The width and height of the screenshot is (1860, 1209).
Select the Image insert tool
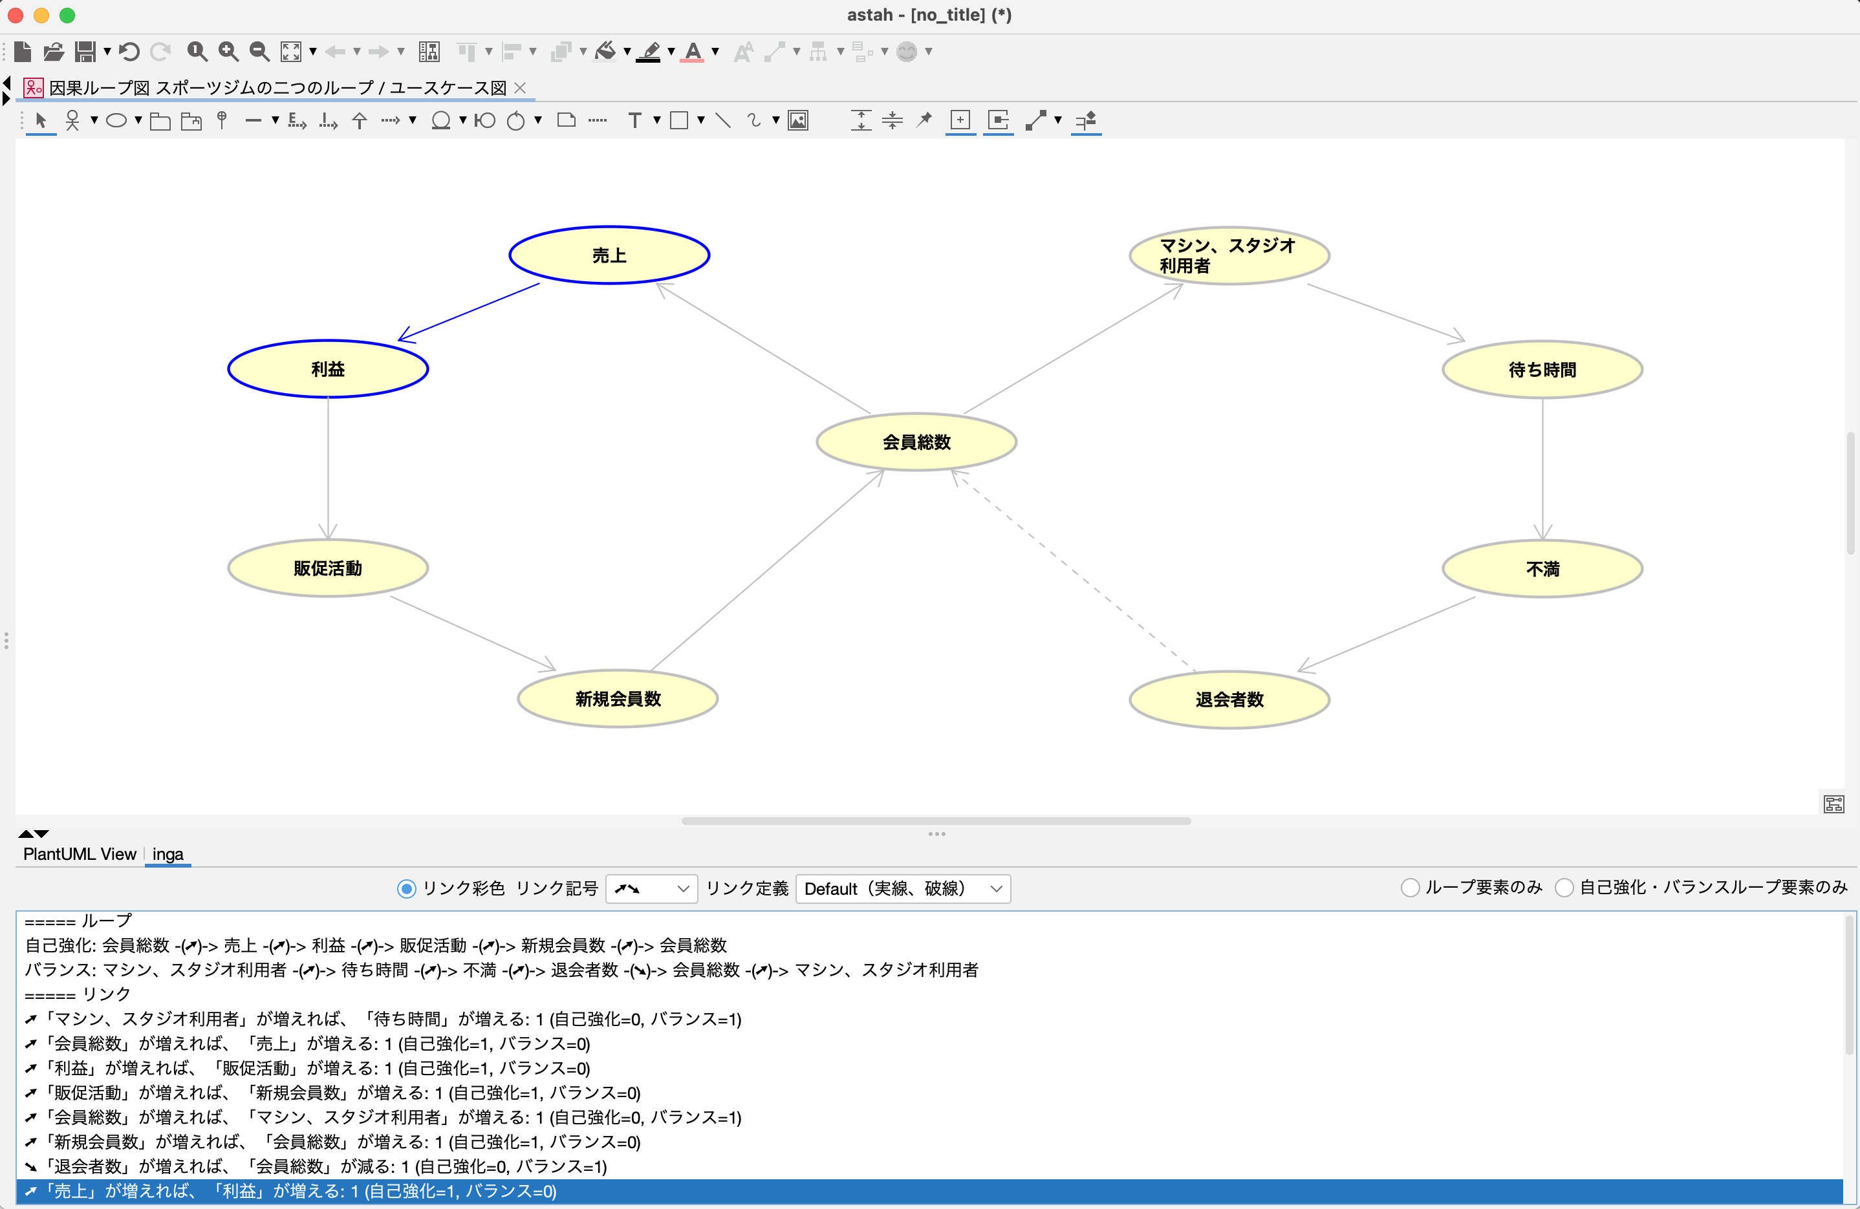coord(798,120)
